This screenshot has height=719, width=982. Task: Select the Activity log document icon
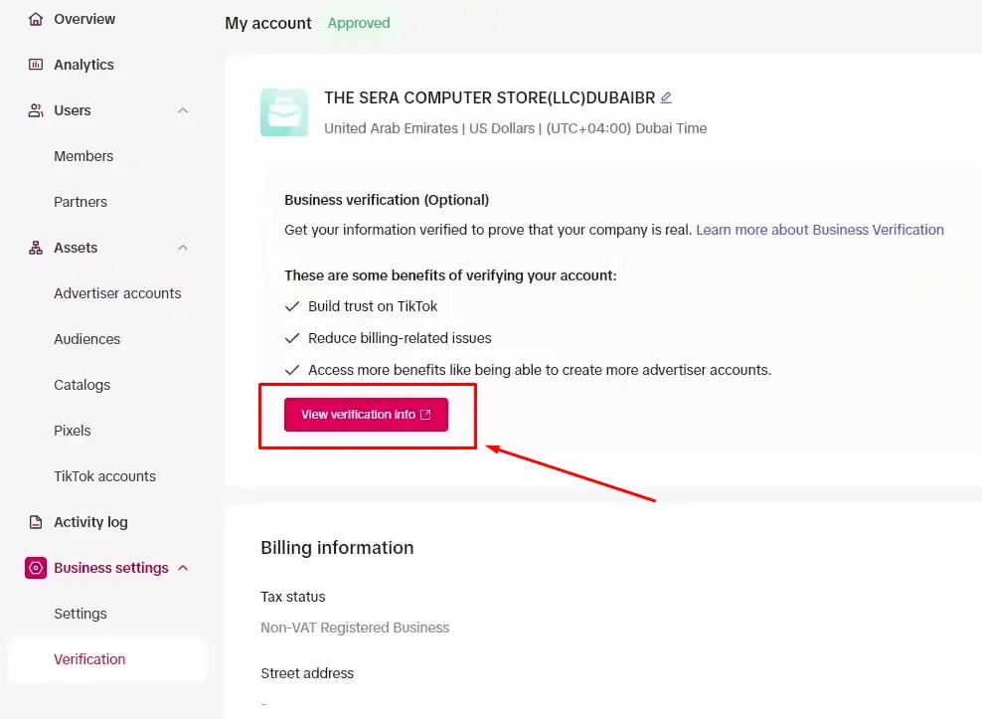(x=35, y=521)
